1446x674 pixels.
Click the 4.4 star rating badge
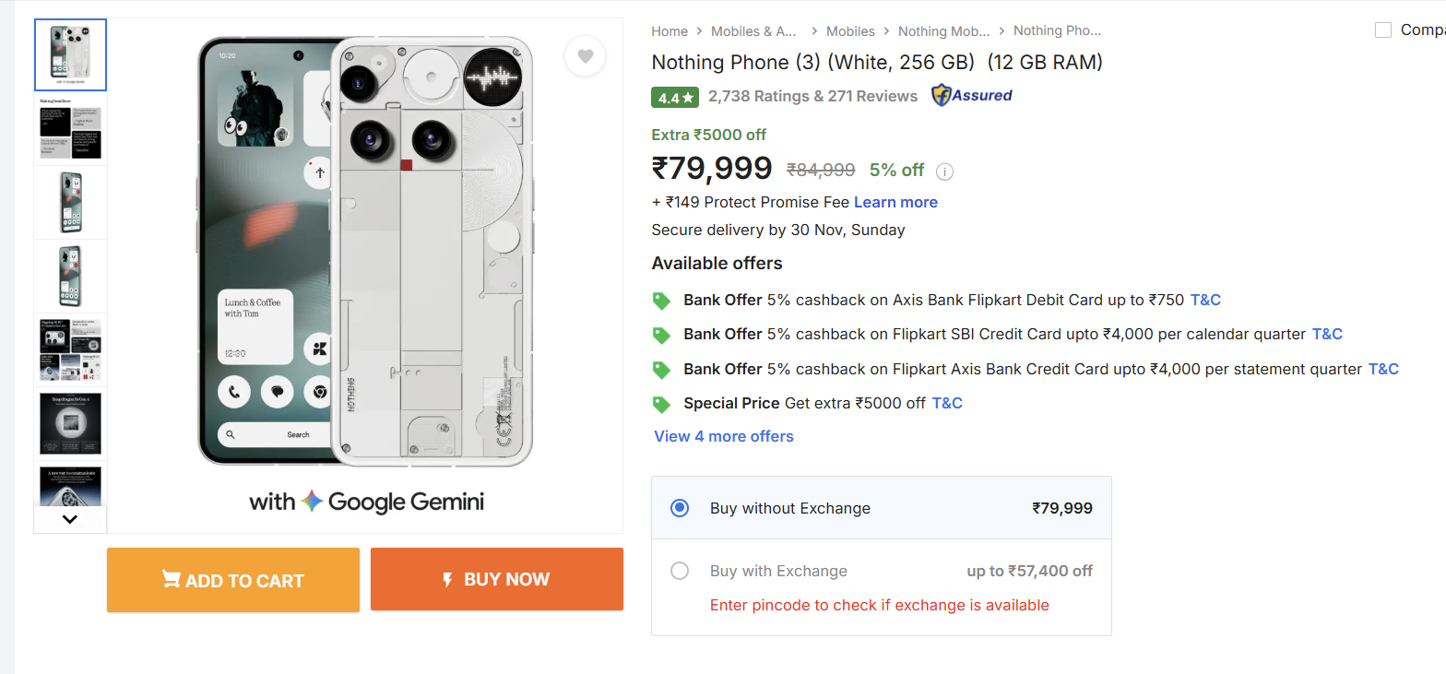pyautogui.click(x=675, y=97)
